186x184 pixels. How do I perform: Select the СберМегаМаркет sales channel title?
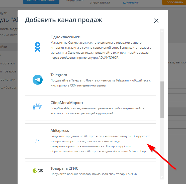tap(67, 103)
